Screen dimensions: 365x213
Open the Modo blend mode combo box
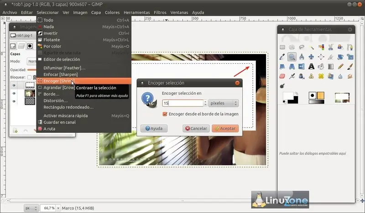point(32,61)
